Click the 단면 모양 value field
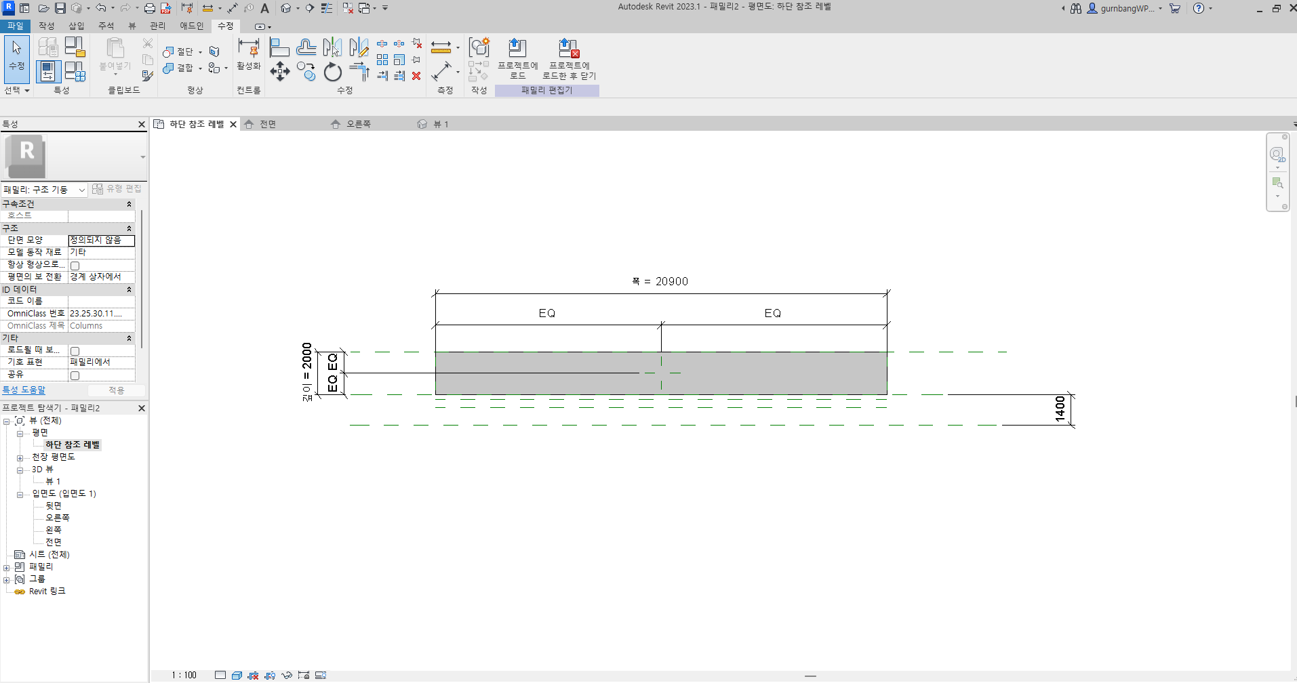The width and height of the screenshot is (1297, 683). (101, 241)
